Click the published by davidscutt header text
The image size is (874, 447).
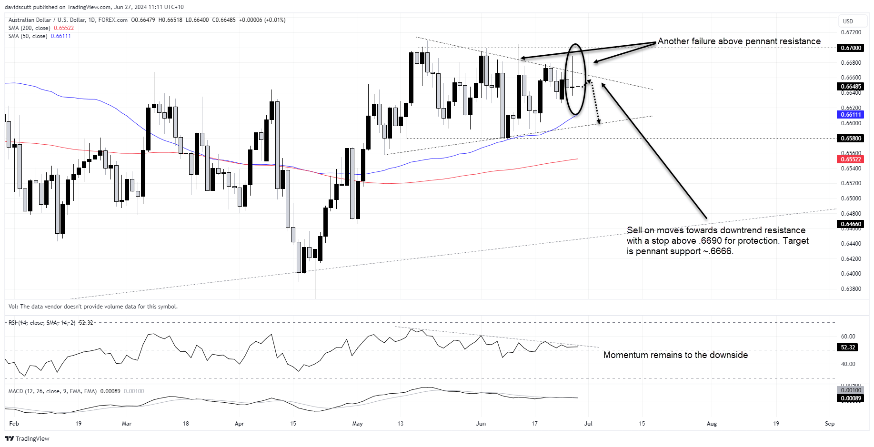click(x=94, y=7)
